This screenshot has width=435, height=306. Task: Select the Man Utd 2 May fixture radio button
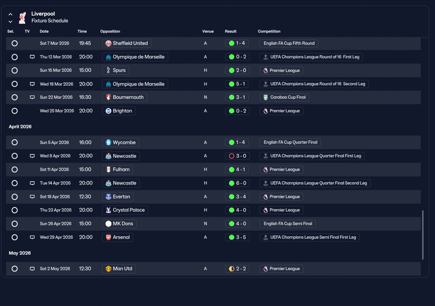[15, 269]
